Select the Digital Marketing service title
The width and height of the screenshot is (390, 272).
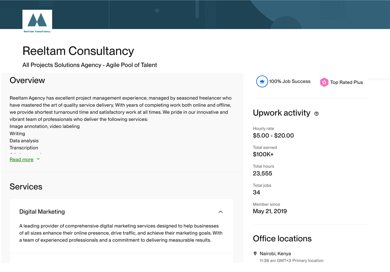click(x=42, y=212)
